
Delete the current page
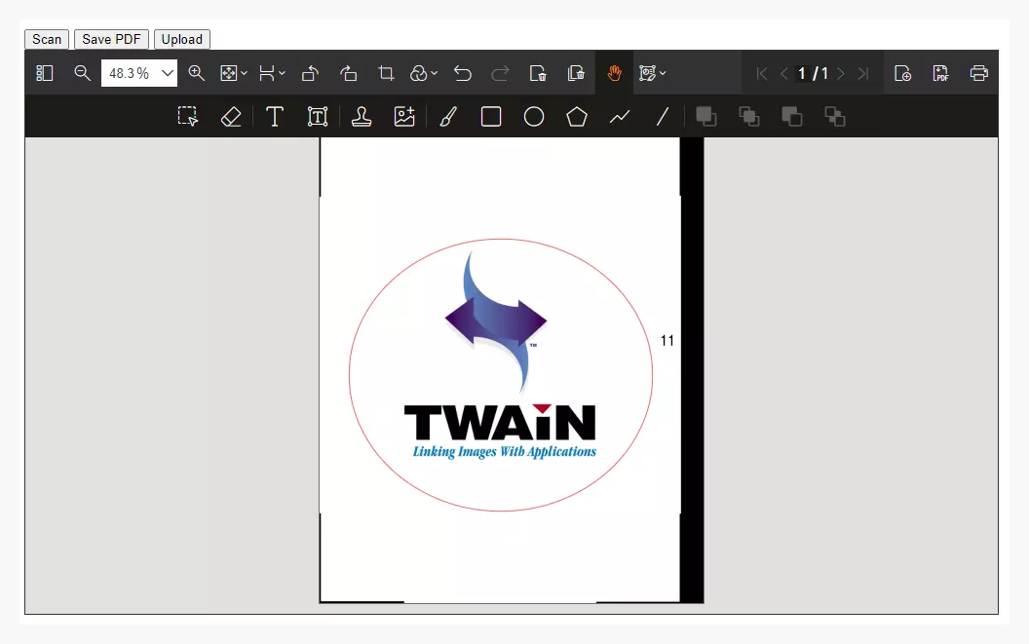[538, 73]
